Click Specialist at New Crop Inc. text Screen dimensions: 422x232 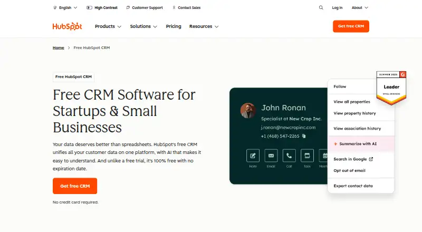tap(291, 119)
